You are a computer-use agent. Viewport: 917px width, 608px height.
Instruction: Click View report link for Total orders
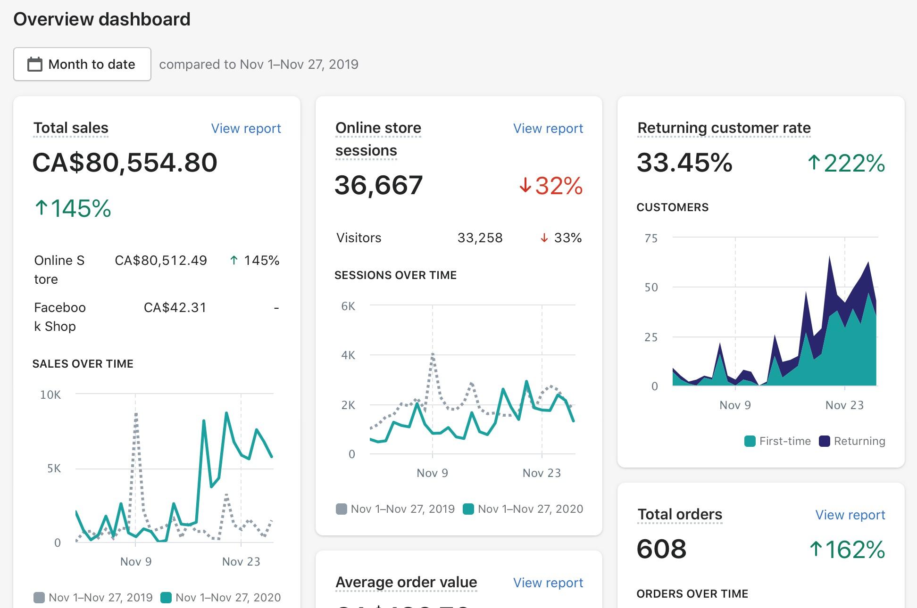[x=850, y=515]
